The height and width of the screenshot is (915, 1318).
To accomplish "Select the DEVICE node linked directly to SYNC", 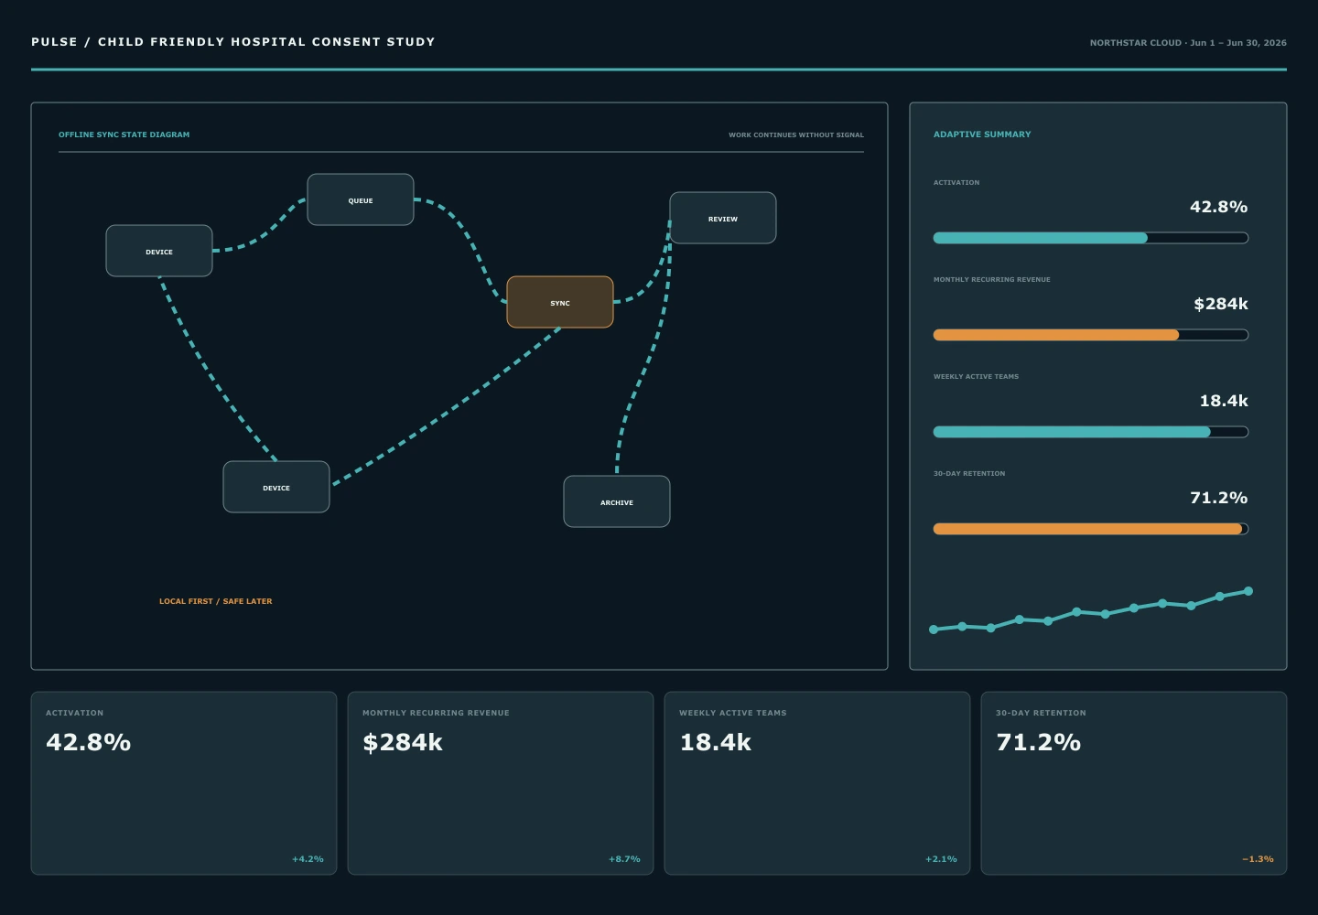I will tap(276, 487).
